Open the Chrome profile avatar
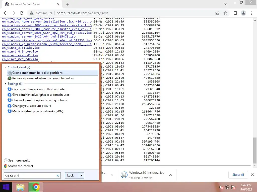The width and height of the screenshot is (257, 192). pyautogui.click(x=243, y=13)
